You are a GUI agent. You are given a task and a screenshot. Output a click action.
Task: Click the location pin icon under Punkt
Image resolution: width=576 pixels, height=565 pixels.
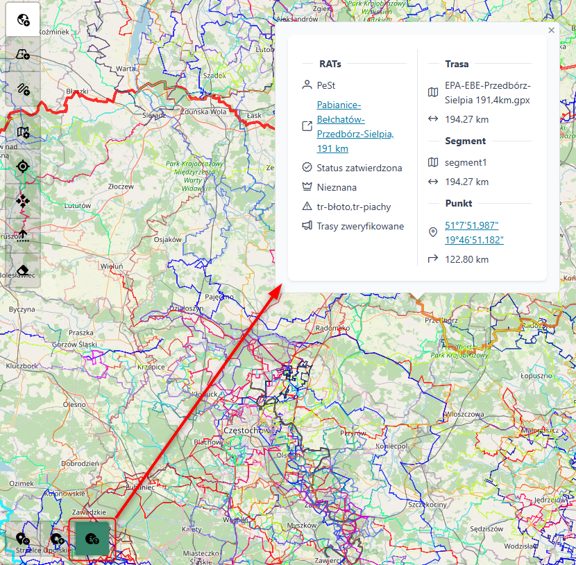[x=433, y=232]
